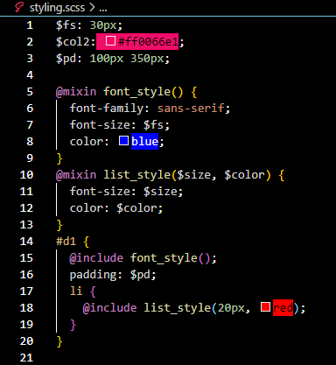This screenshot has width=336, height=365.
Task: Click "font-size: $fs;" line
Action: [x=120, y=125]
